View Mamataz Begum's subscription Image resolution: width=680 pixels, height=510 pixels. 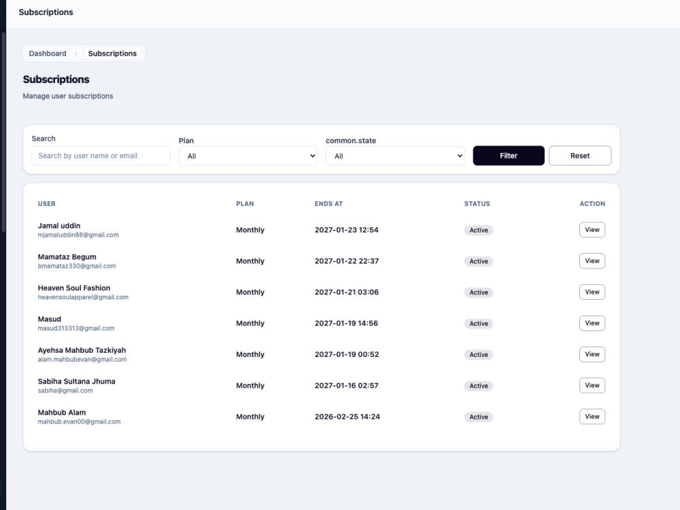[x=592, y=261]
